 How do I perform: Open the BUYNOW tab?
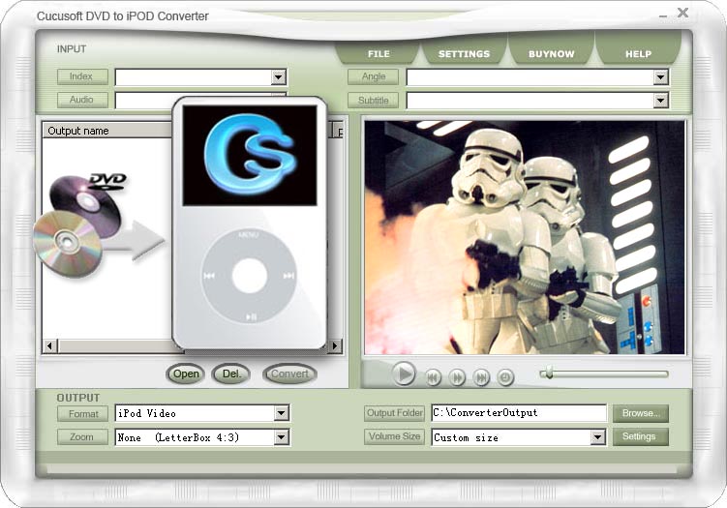point(551,54)
